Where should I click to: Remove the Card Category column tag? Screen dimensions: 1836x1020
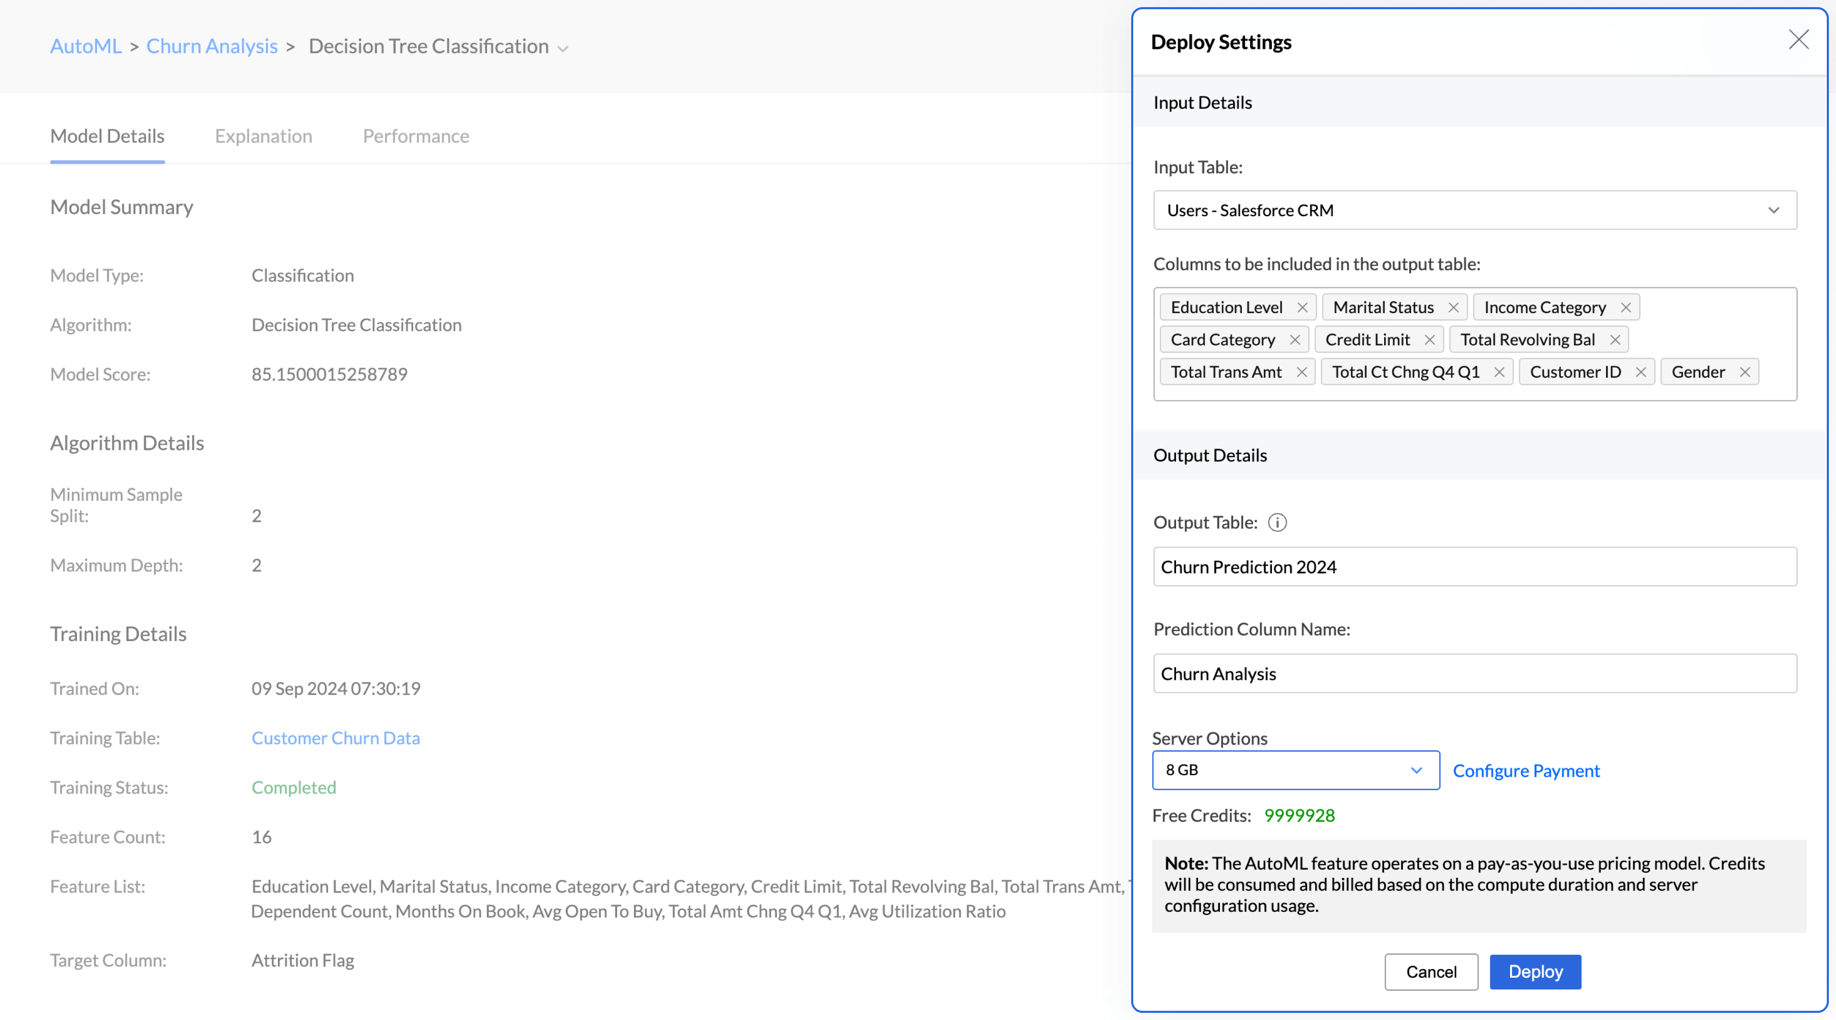click(x=1294, y=340)
